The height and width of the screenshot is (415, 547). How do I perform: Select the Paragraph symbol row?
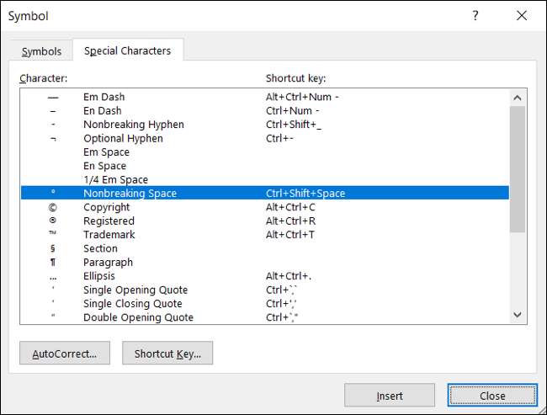tap(108, 263)
